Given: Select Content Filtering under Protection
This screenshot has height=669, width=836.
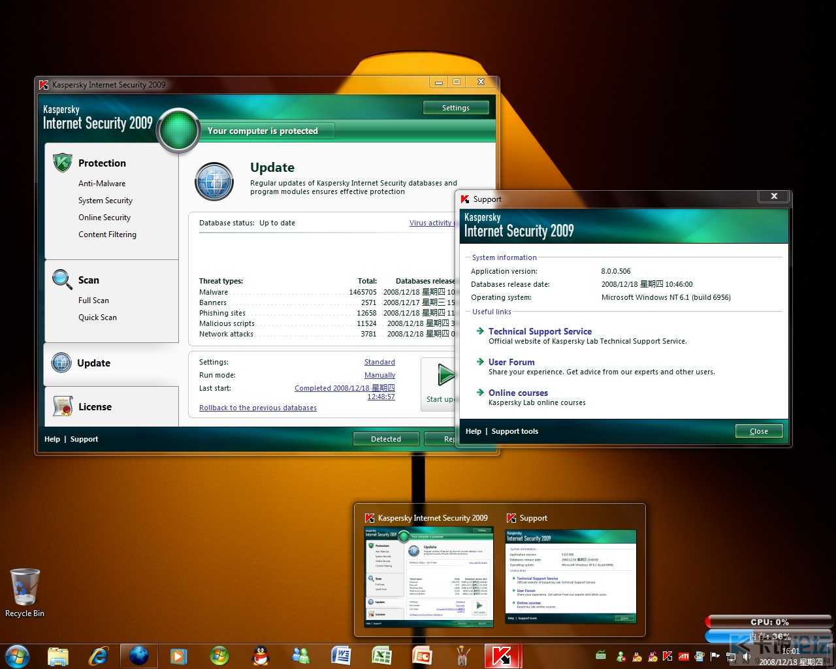Looking at the screenshot, I should pos(107,235).
